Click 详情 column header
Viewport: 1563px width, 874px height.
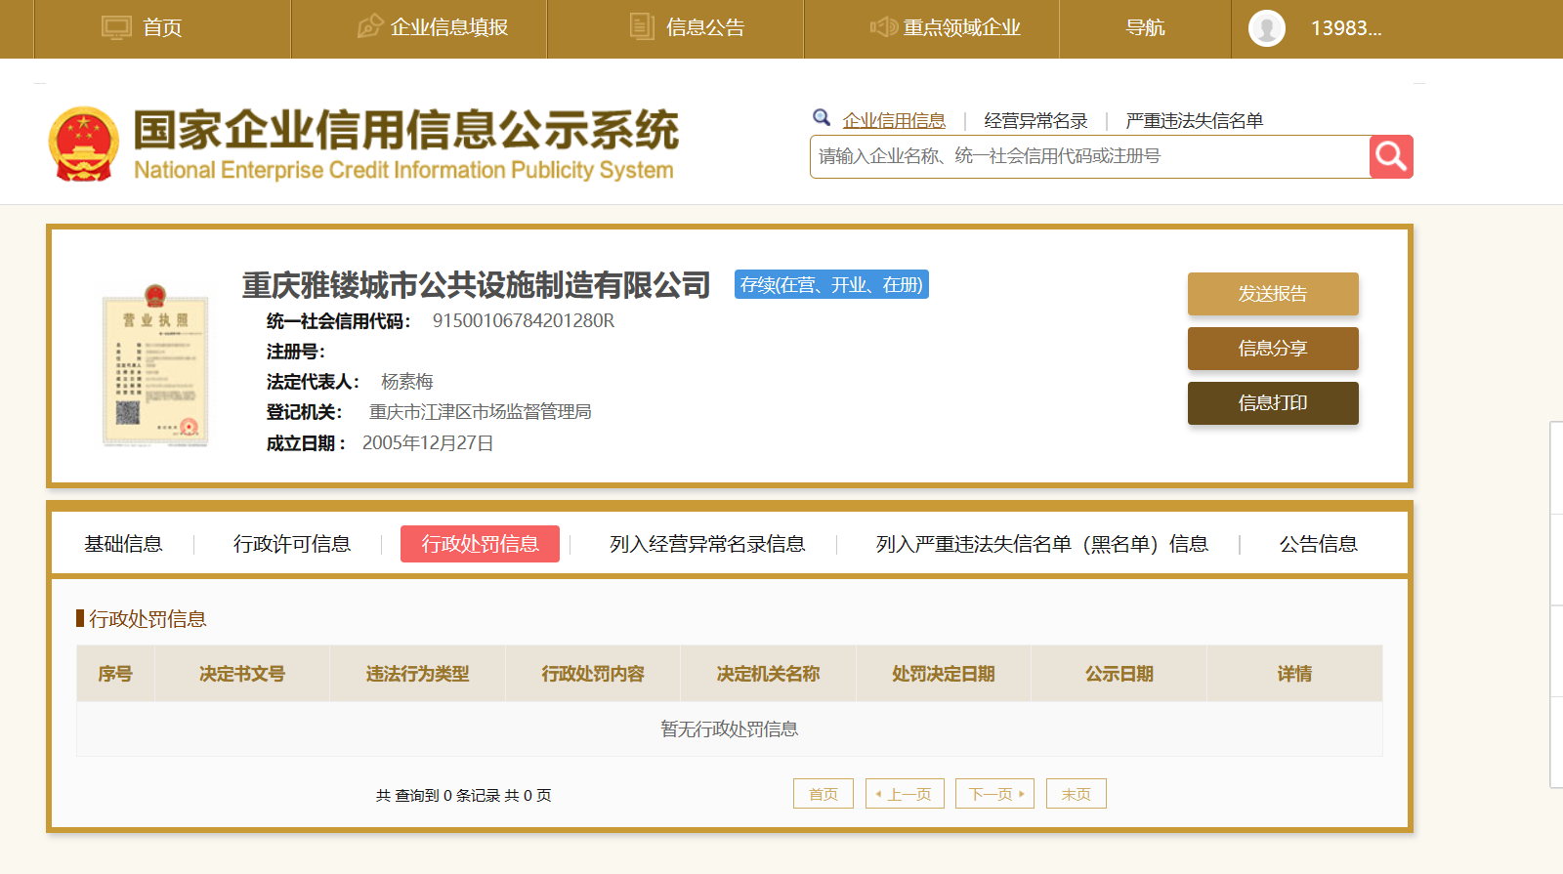[1295, 674]
